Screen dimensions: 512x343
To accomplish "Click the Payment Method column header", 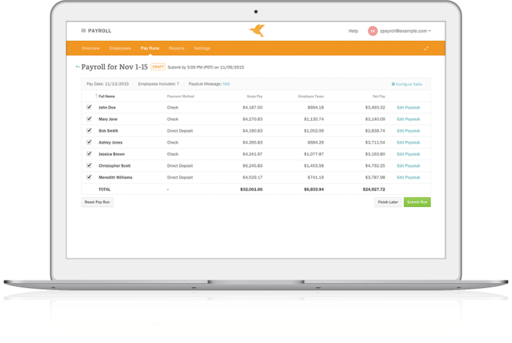I will tap(181, 97).
